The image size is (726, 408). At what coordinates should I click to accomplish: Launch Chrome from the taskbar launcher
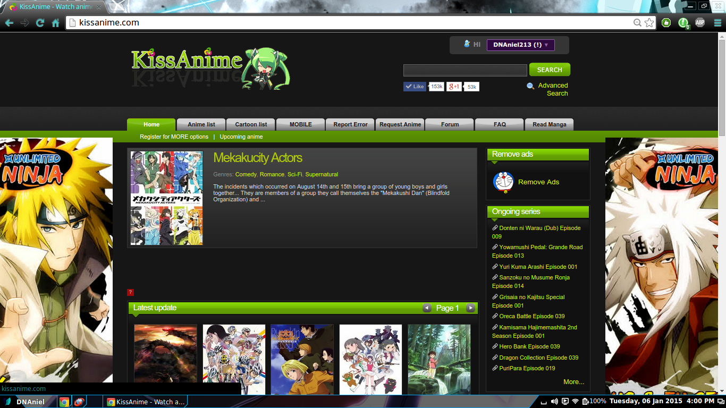click(x=64, y=402)
